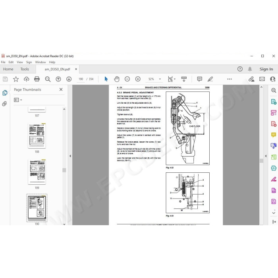278x278 pixels.
Task: Open fit page options icon
Action: point(172,79)
